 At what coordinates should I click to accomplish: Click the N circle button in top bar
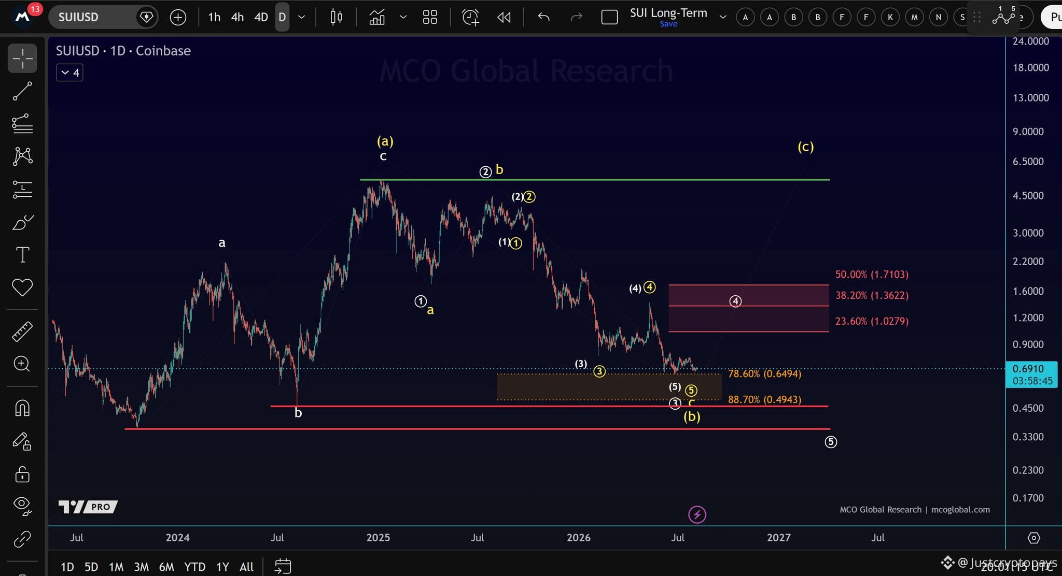pyautogui.click(x=938, y=17)
